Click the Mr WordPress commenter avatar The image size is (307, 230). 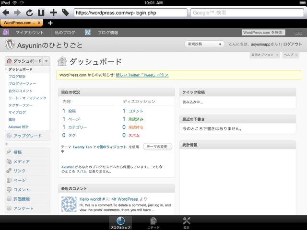69,204
